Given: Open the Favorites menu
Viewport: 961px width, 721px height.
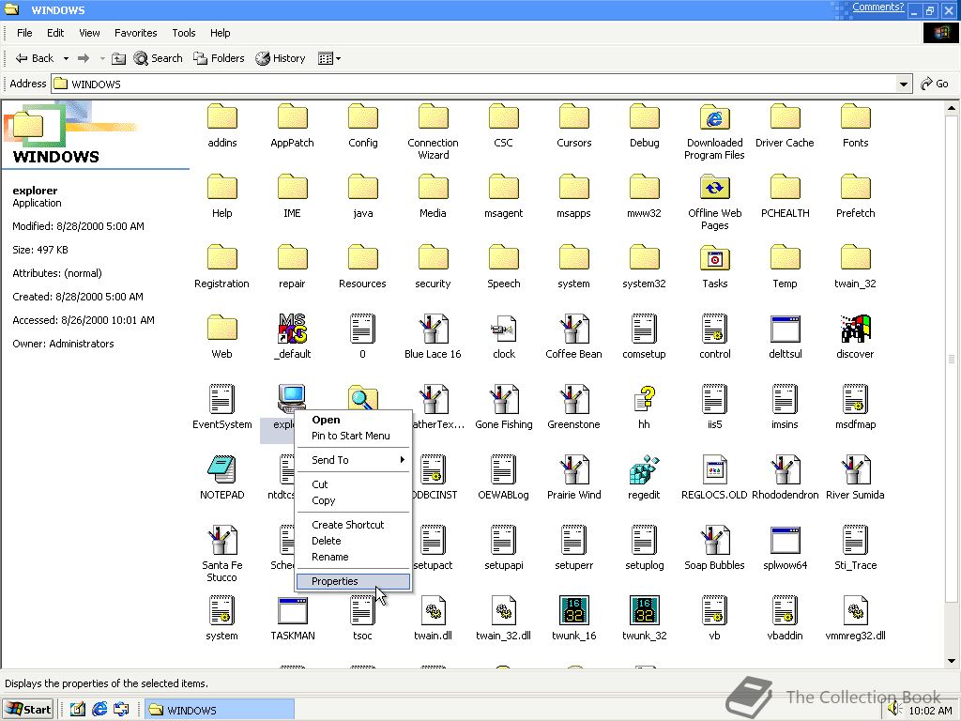Looking at the screenshot, I should (x=135, y=33).
